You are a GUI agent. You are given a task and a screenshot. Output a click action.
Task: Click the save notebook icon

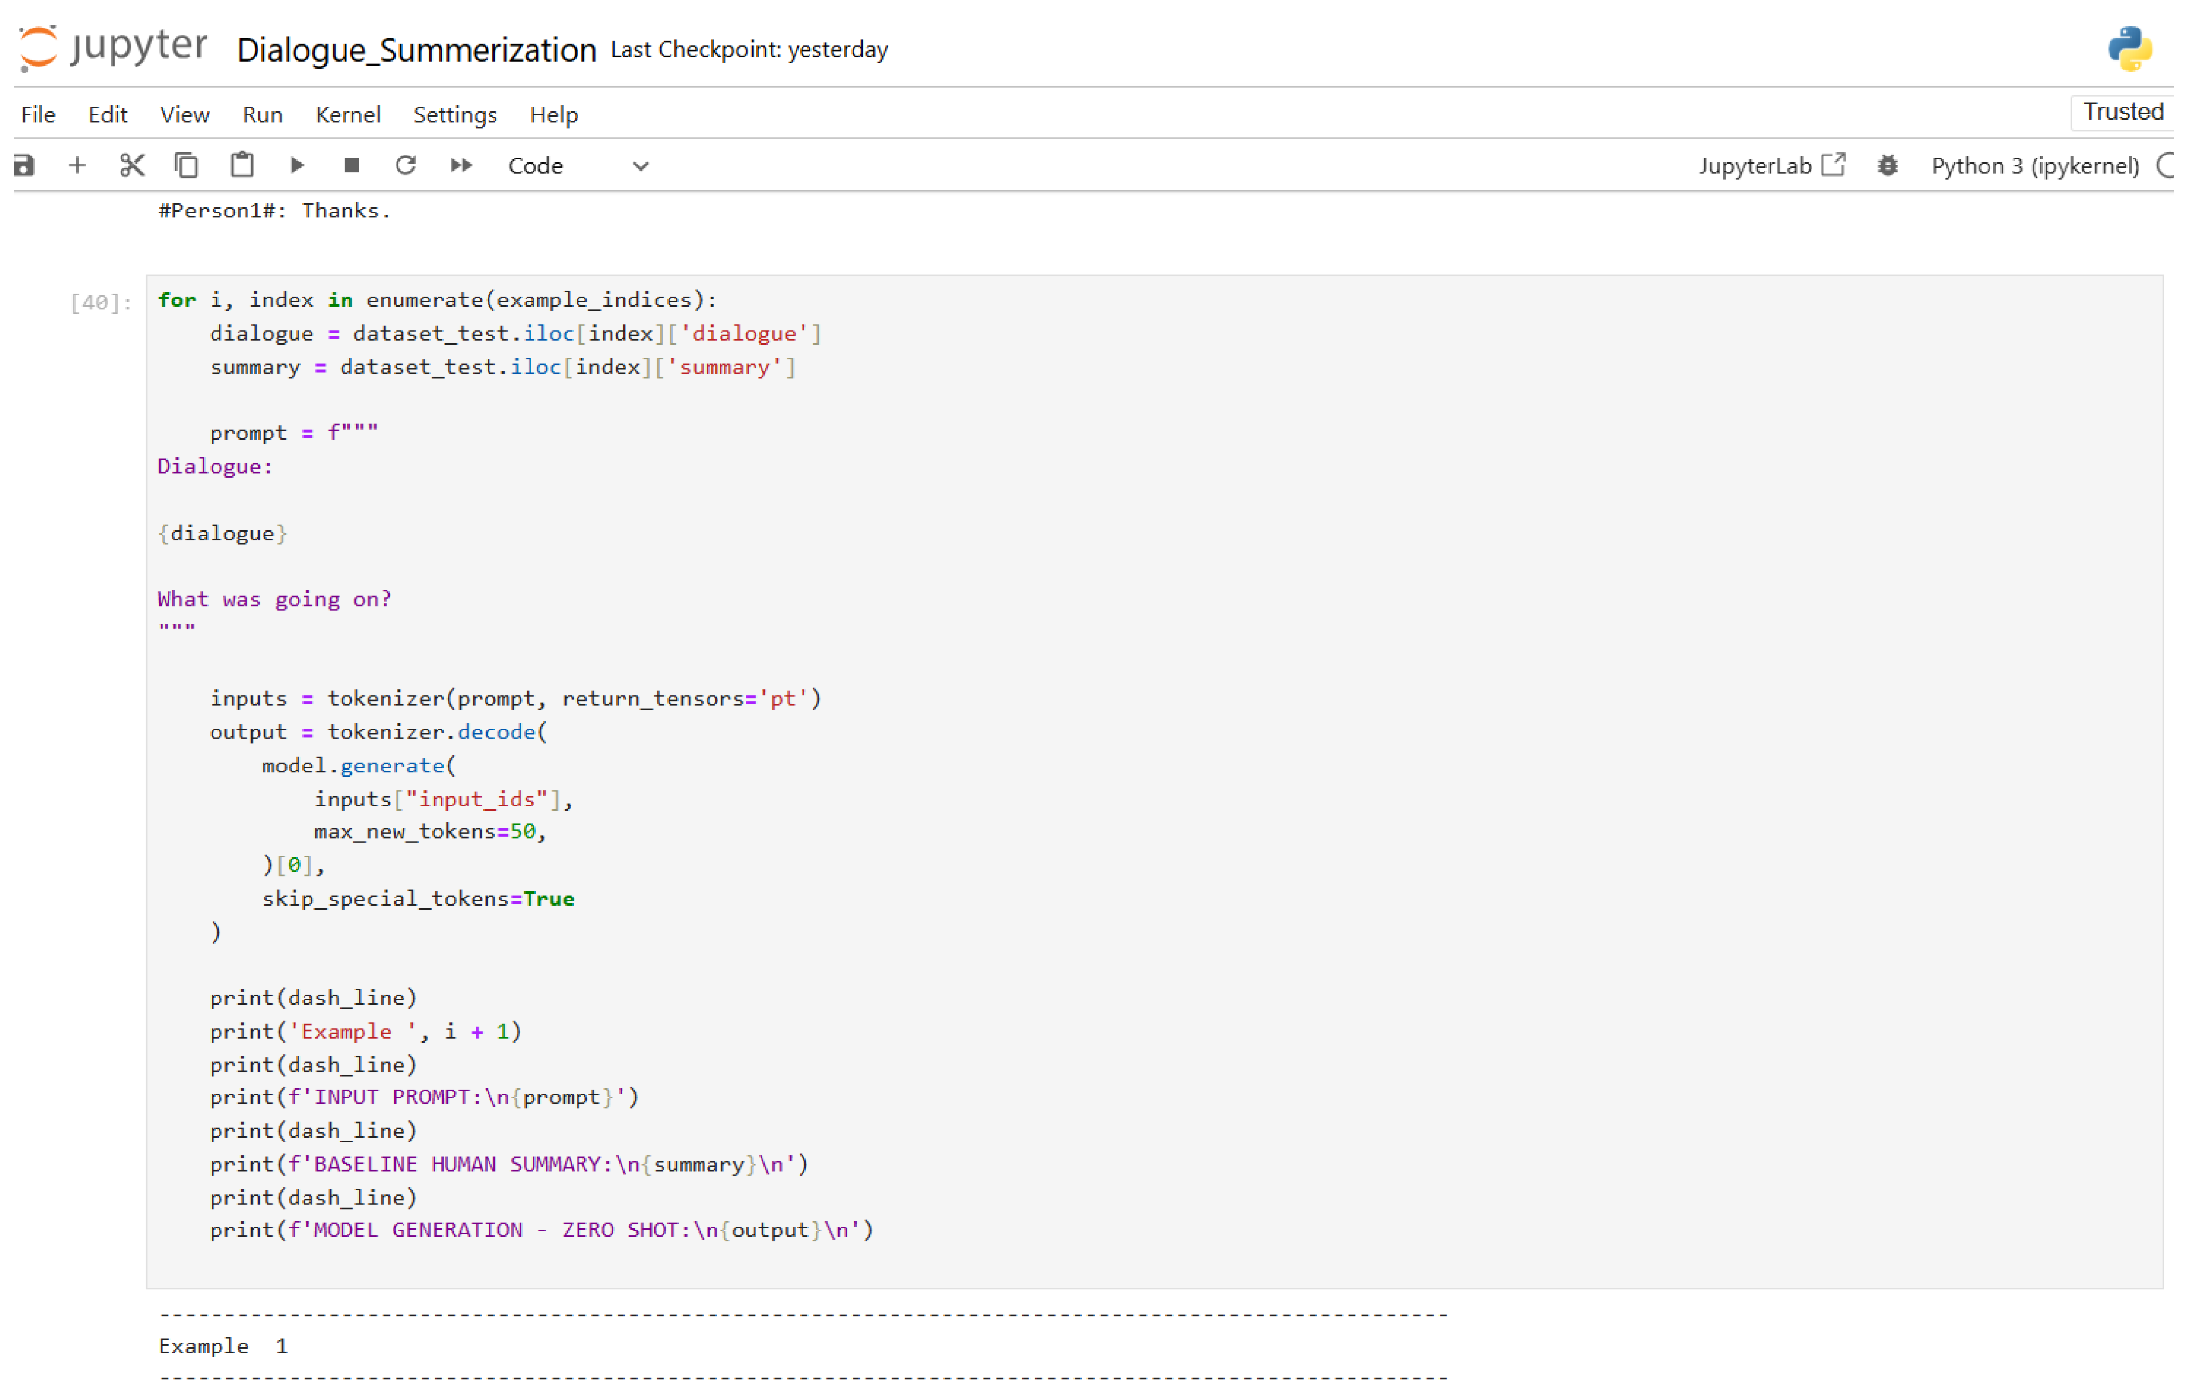[25, 166]
